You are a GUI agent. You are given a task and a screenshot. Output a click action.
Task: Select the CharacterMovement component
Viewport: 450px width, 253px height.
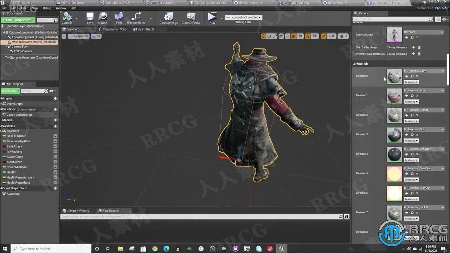point(32,58)
